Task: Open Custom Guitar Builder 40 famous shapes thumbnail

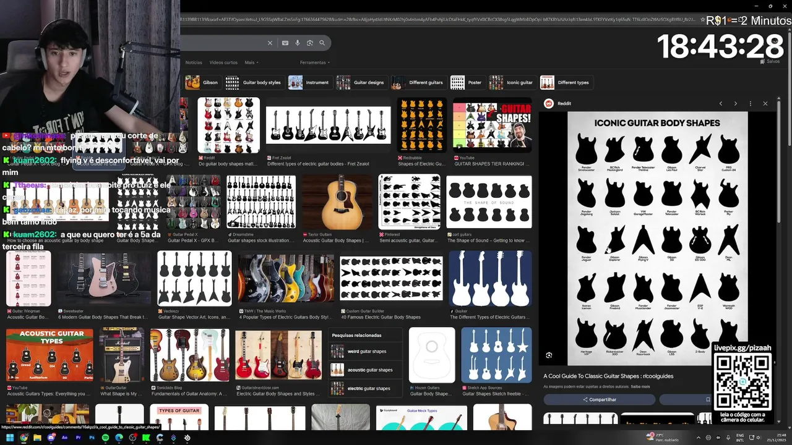Action: [391, 279]
